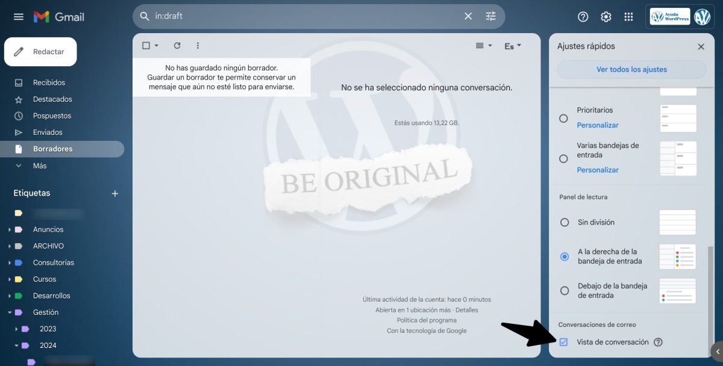
Task: Select the Prioritarios inbox type
Action: click(x=564, y=118)
